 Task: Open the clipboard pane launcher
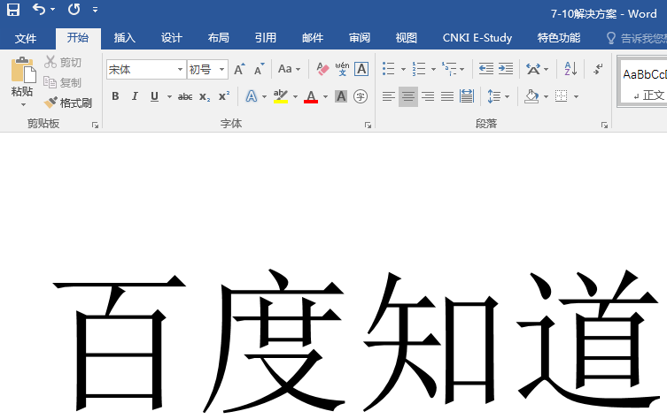tap(95, 125)
